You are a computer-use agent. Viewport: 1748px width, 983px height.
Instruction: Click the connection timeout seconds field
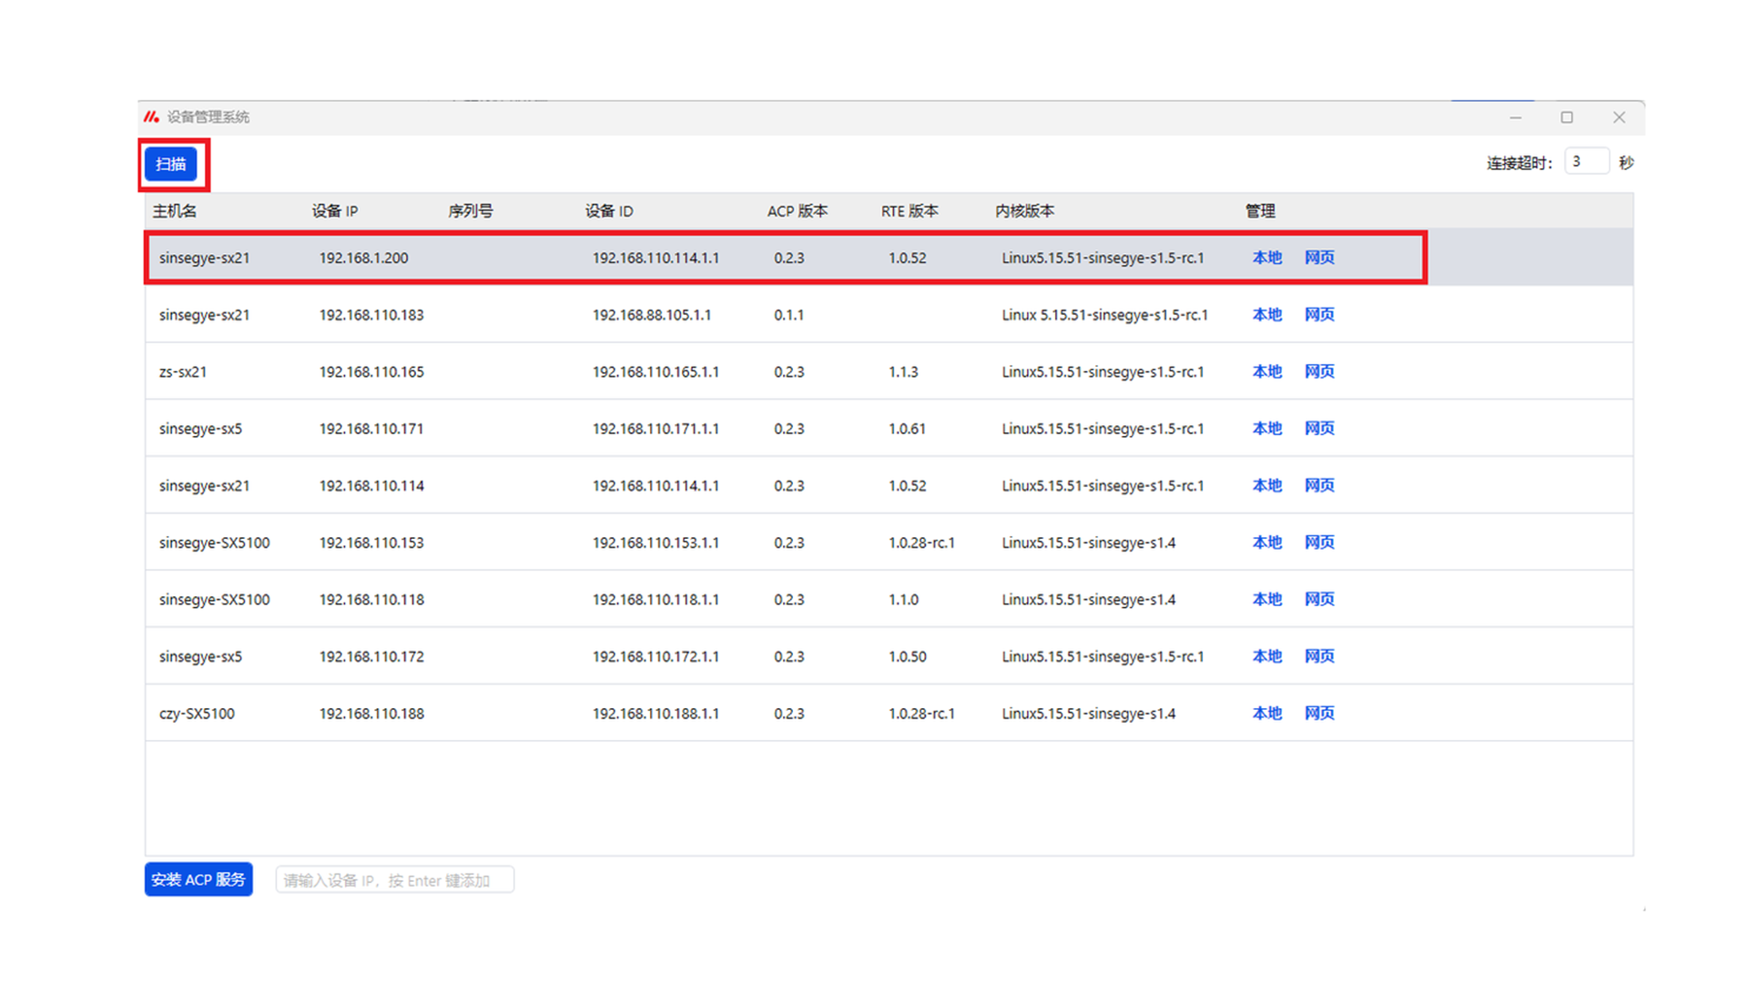coord(1585,162)
